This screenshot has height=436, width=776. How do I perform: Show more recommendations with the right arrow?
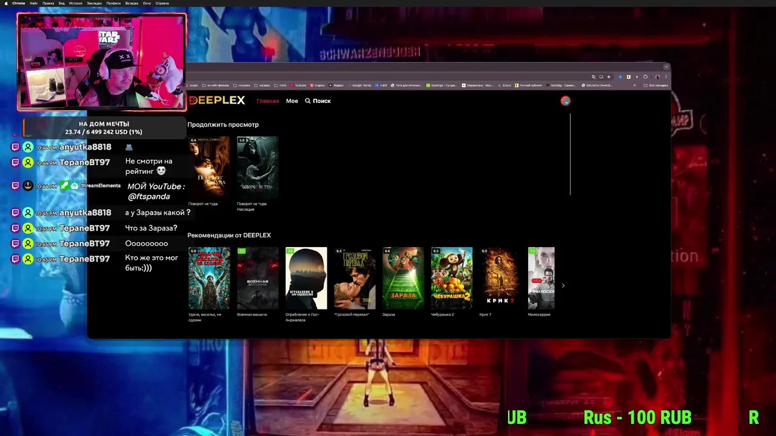coord(563,285)
